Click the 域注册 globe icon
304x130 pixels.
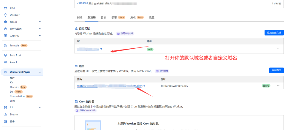5,22
